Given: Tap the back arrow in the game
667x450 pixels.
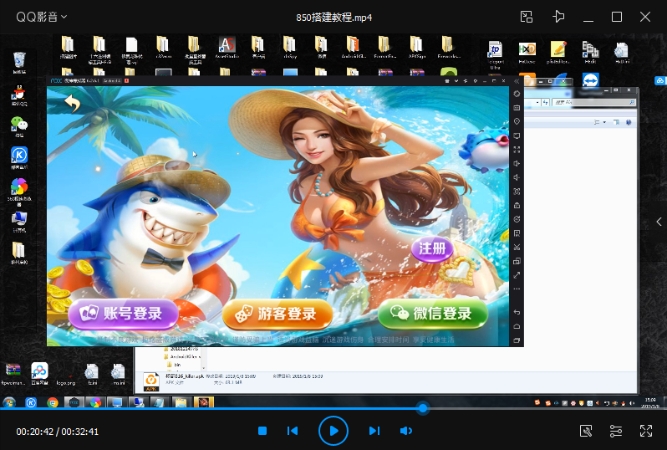Looking at the screenshot, I should pyautogui.click(x=73, y=103).
